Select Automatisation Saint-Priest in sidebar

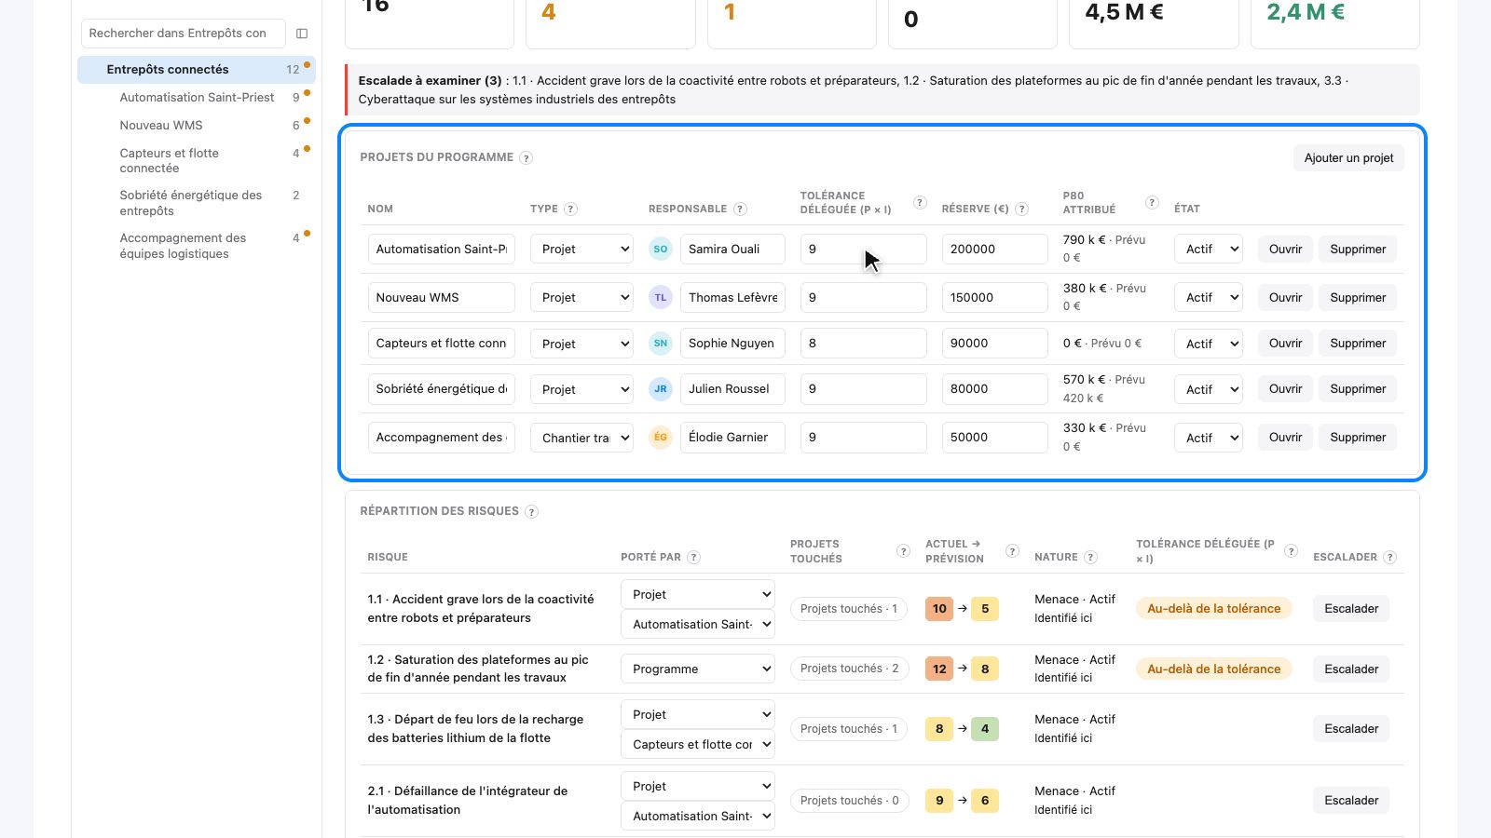tap(197, 98)
